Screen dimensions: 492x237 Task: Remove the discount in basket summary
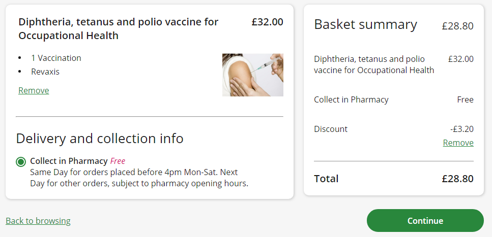458,143
